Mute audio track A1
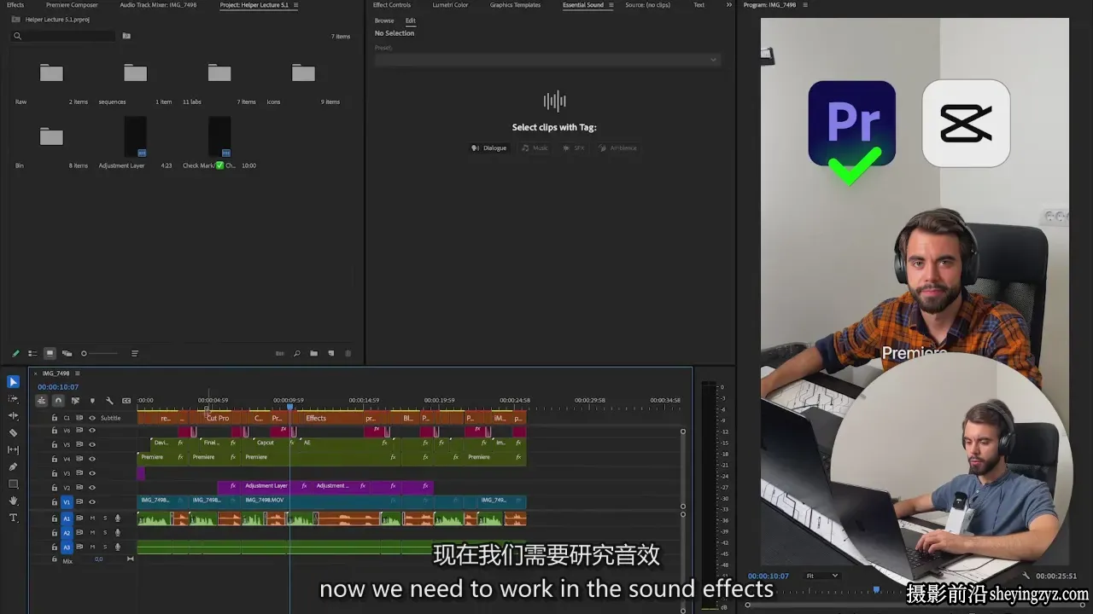The width and height of the screenshot is (1093, 614). tap(92, 518)
